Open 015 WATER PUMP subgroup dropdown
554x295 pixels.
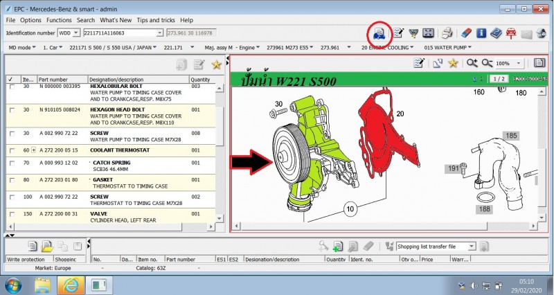[x=447, y=47]
